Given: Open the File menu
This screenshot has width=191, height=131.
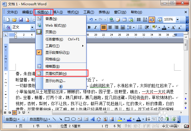Looking at the screenshot, I should point(12,12).
